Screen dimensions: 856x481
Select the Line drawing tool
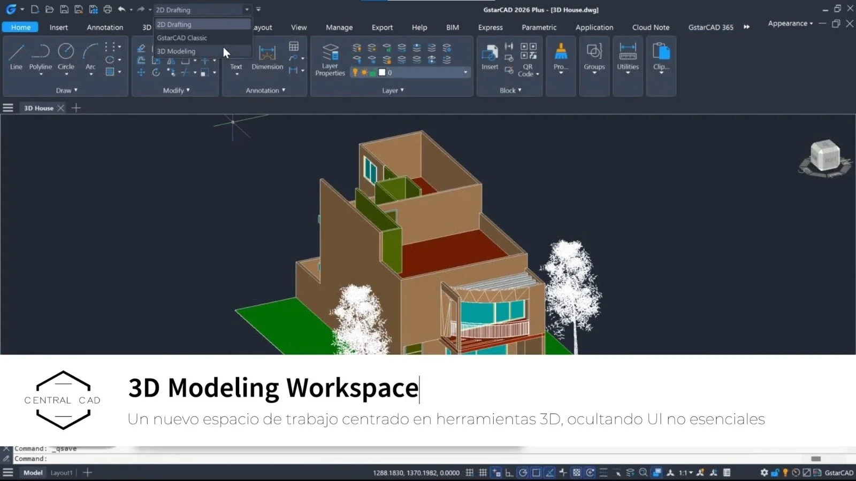click(16, 57)
